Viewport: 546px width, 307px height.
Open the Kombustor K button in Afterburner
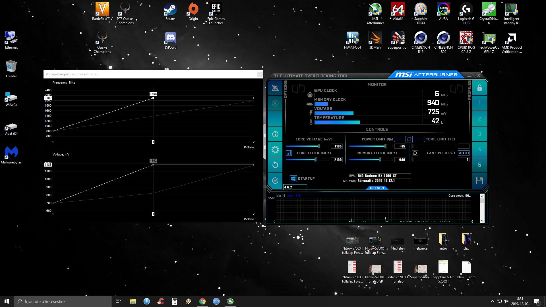275,103
